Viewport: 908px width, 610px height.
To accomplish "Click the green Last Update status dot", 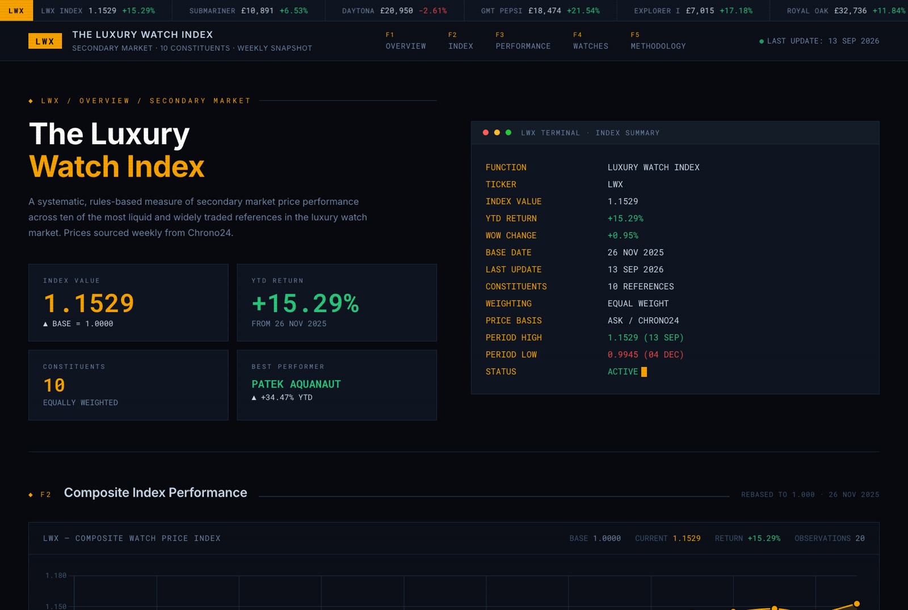I will pos(762,41).
